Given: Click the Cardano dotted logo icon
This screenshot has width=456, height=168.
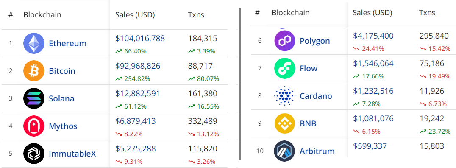Looking at the screenshot, I should click(285, 96).
